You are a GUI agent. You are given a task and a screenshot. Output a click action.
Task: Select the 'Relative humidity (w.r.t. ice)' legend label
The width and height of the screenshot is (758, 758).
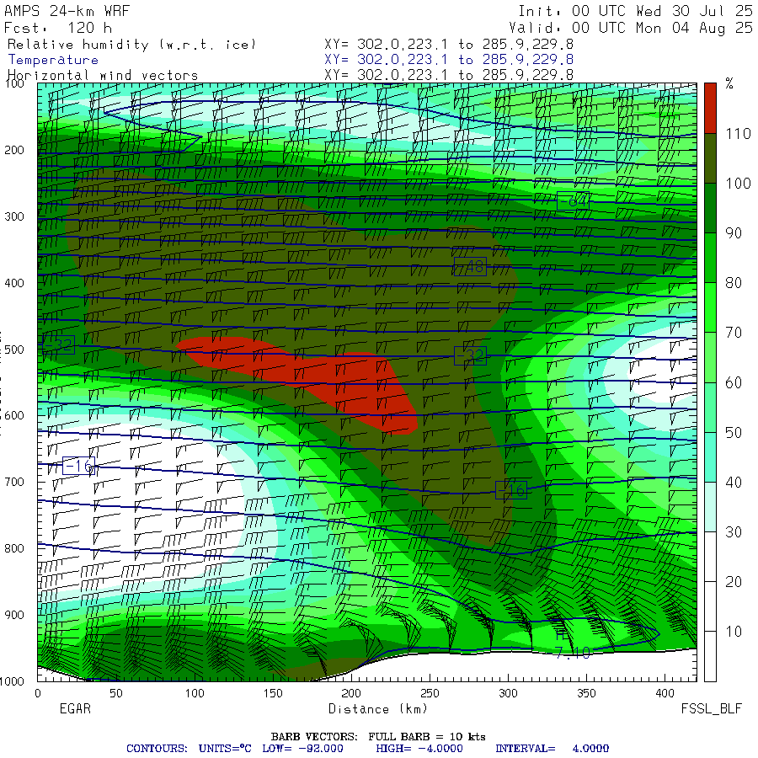point(131,45)
